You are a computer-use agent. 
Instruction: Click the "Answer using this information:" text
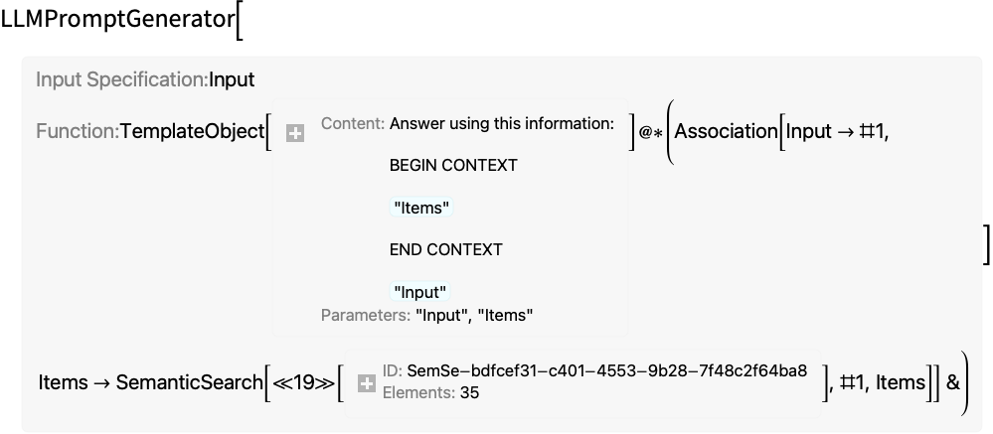pyautogui.click(x=502, y=124)
